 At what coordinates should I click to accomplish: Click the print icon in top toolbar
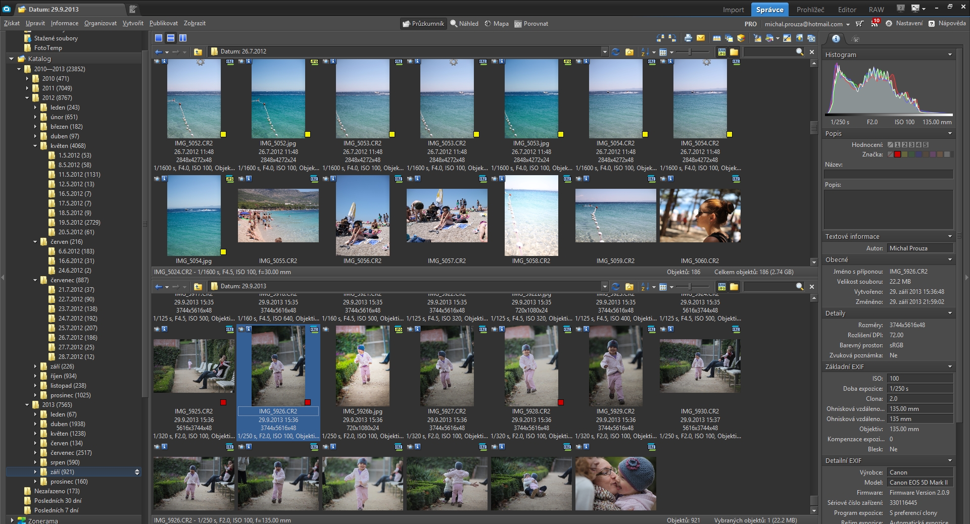[688, 38]
